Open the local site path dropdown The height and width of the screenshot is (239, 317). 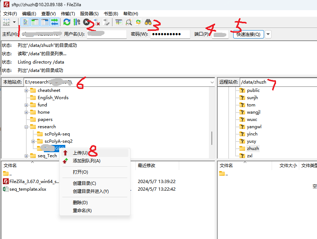[x=212, y=82]
